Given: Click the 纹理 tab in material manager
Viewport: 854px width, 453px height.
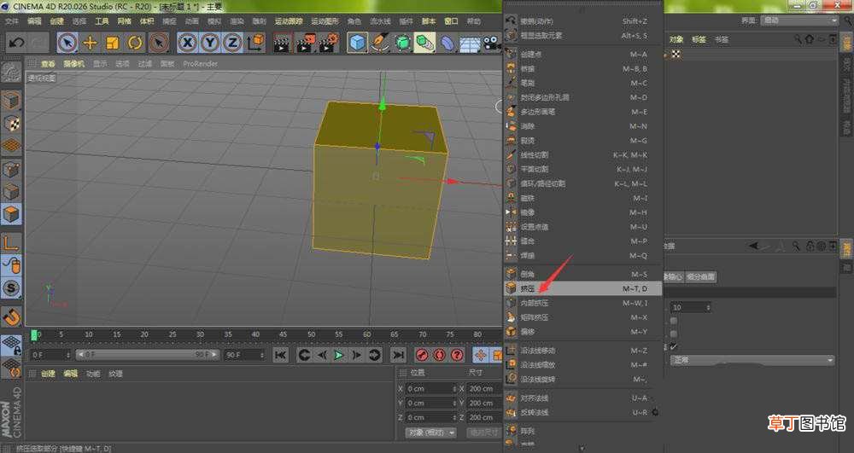Looking at the screenshot, I should click(x=115, y=374).
